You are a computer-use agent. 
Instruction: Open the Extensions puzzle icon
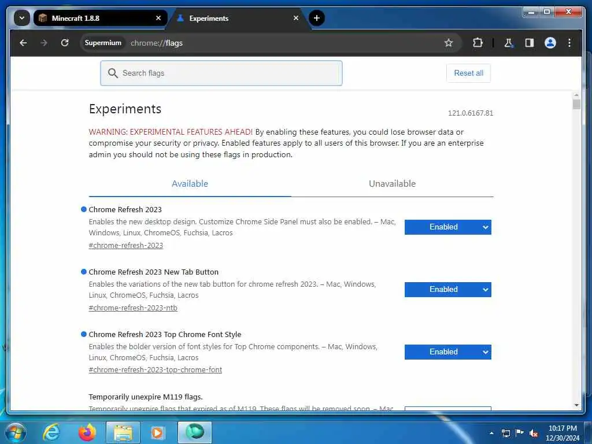[x=478, y=43]
